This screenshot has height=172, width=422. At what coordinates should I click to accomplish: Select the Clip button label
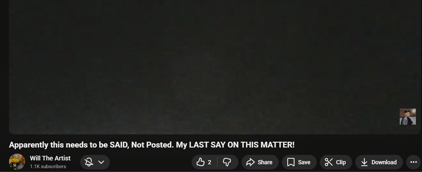[x=341, y=162]
